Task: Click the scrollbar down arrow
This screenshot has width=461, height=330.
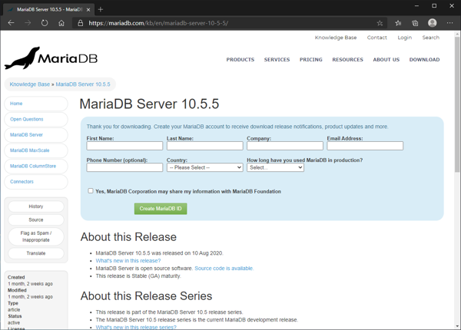Action: pos(457,326)
